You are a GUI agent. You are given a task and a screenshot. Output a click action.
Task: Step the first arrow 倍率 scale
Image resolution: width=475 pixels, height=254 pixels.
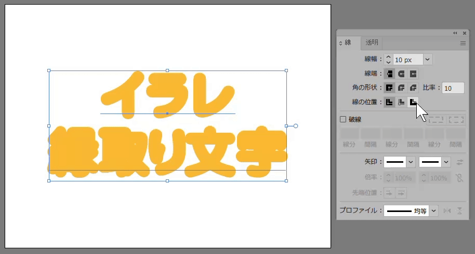coord(388,178)
